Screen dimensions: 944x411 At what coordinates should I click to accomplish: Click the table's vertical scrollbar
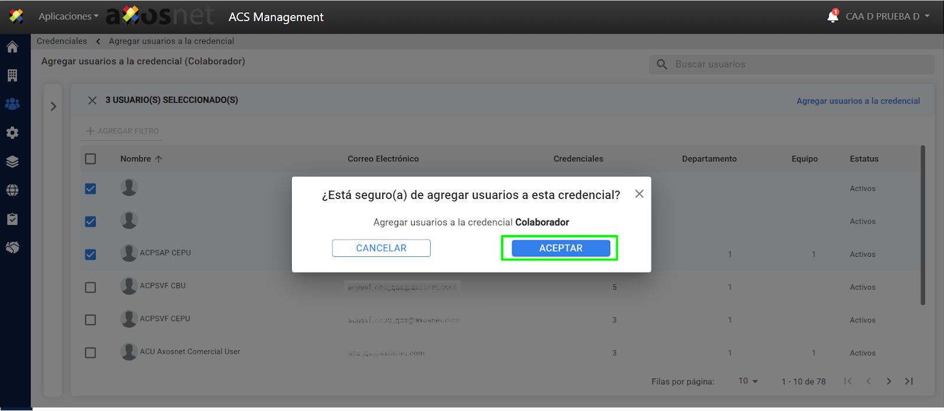click(923, 224)
